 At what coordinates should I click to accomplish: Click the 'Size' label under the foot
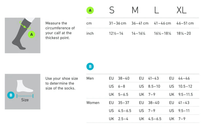tap(25, 100)
